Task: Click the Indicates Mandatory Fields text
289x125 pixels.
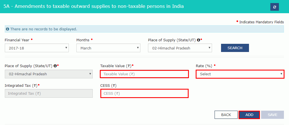Action: [261, 22]
